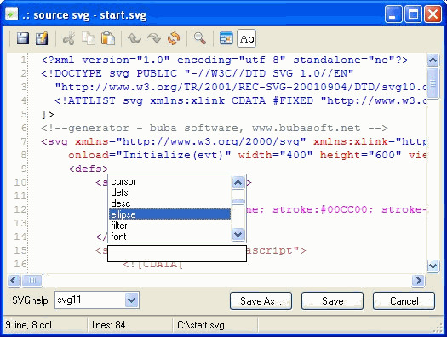The height and width of the screenshot is (337, 447).
Task: Click the "9 line, 8 col" status text
Action: [x=29, y=325]
